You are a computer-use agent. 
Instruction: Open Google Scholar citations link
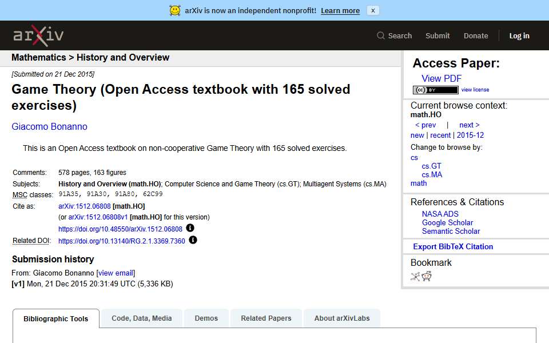tap(447, 222)
